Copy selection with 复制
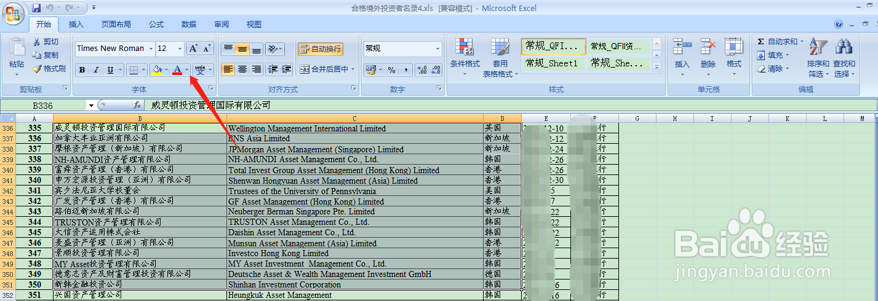This screenshot has height=301, width=878. (46, 55)
